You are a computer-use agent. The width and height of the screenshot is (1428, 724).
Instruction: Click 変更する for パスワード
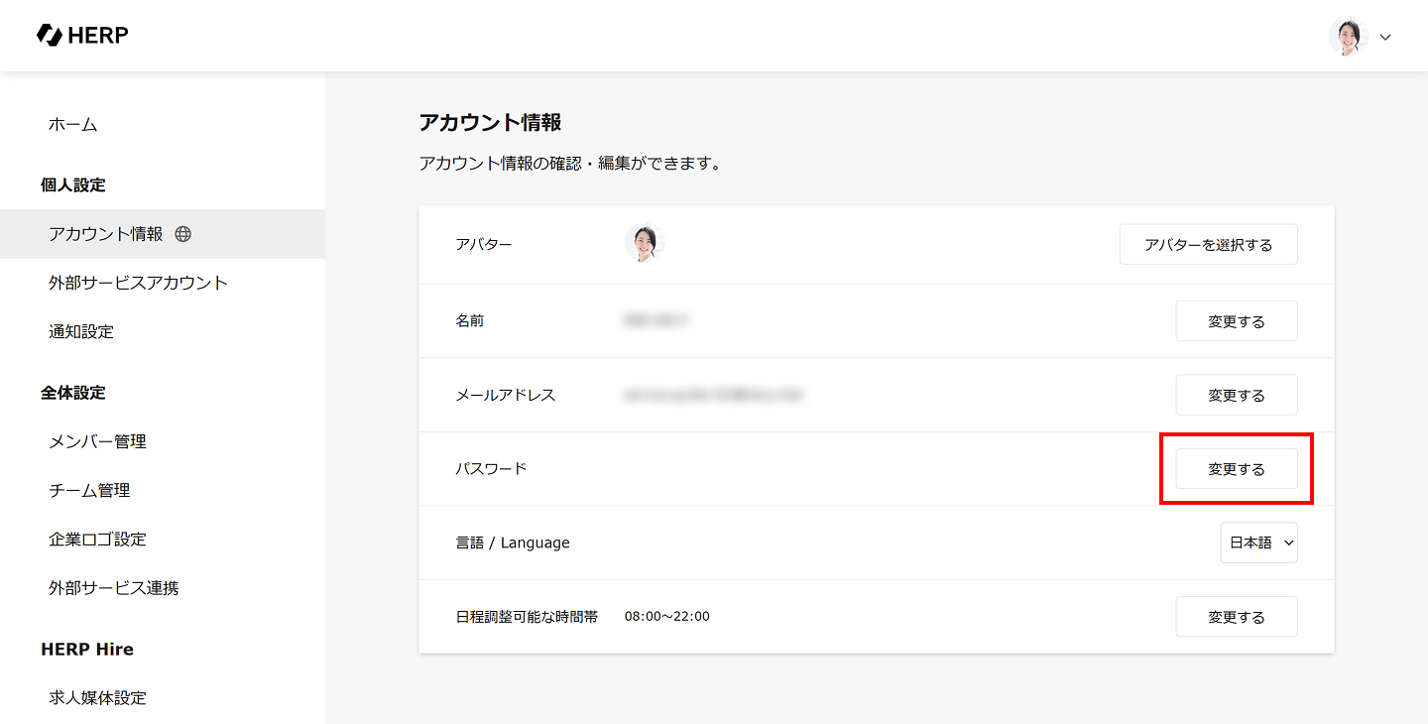tap(1236, 469)
